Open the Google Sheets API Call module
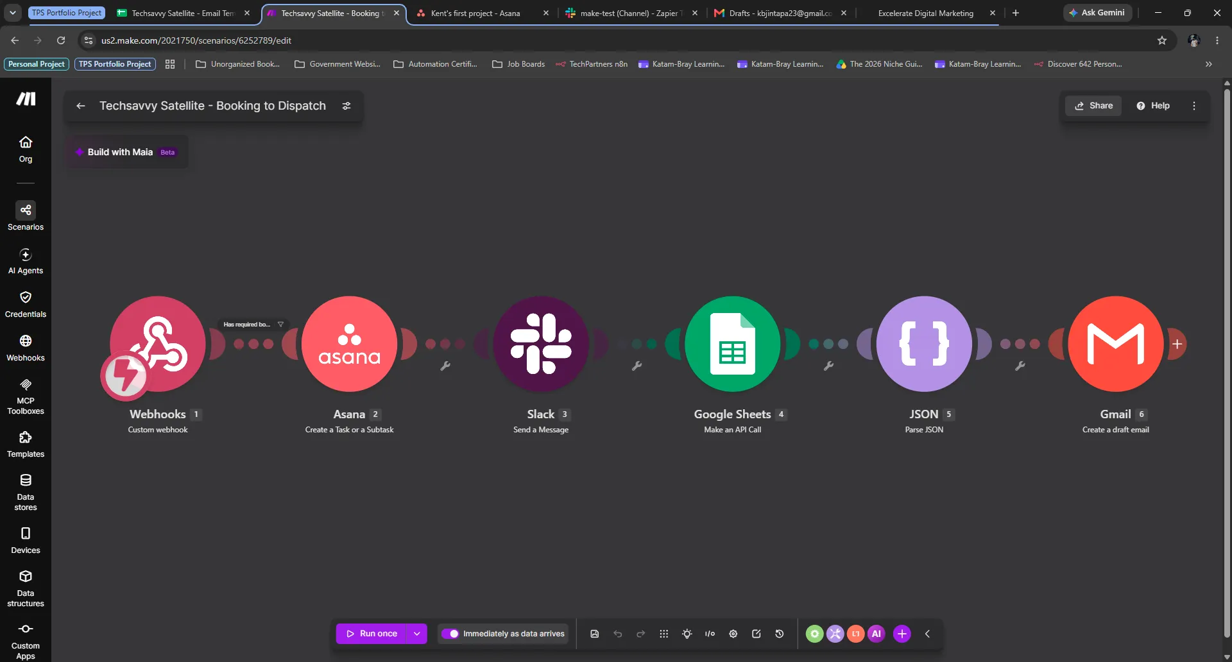Screen dimensions: 1232x662 [x=733, y=344]
